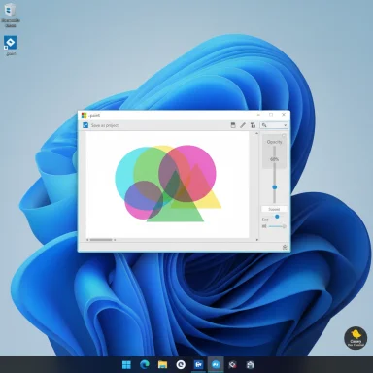Open the Windows Start menu
373x373 pixels.
(x=126, y=365)
